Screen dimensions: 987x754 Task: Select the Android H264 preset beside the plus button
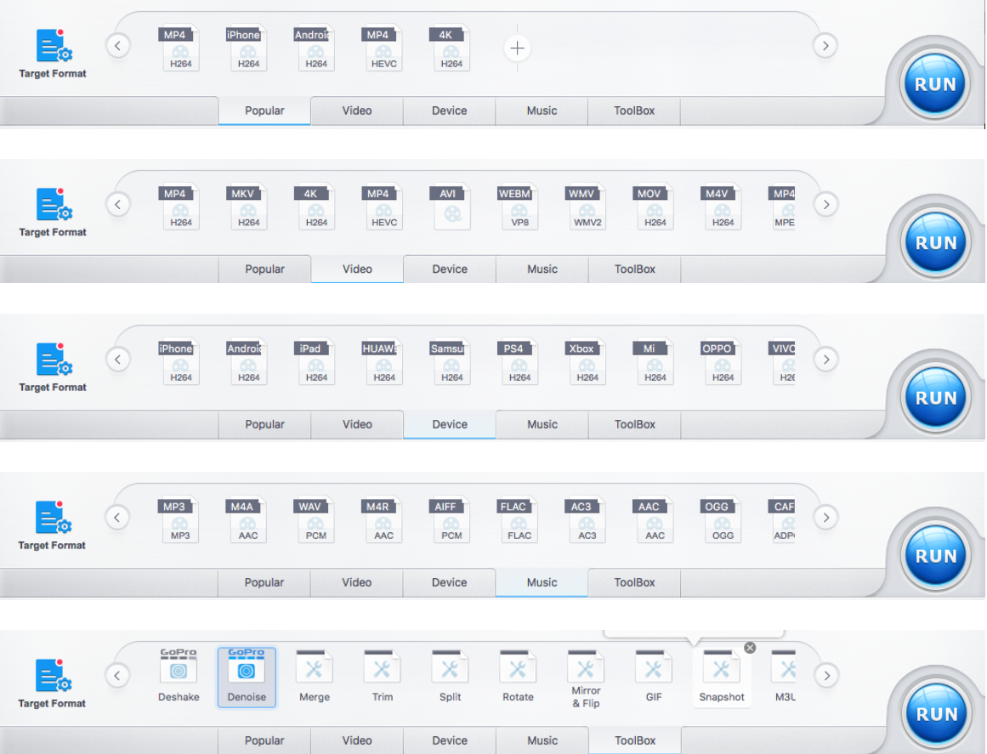tap(315, 48)
